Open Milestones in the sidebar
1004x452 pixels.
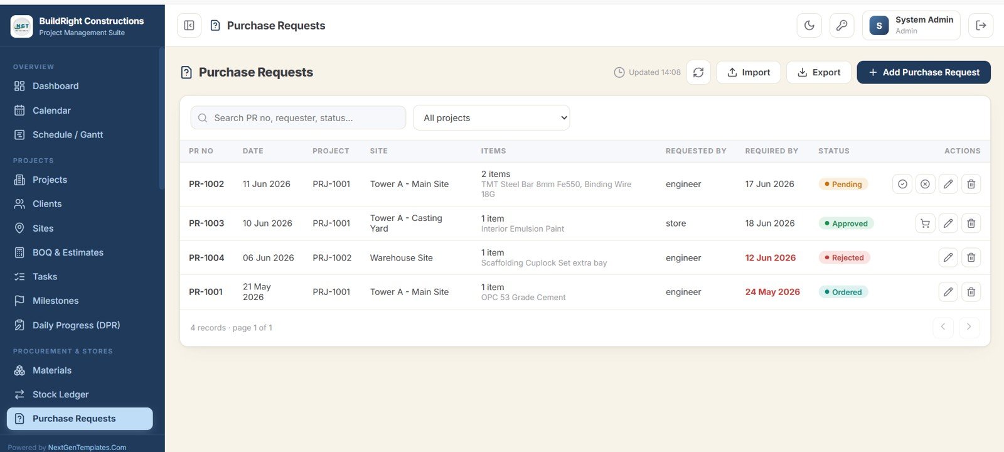coord(80,301)
